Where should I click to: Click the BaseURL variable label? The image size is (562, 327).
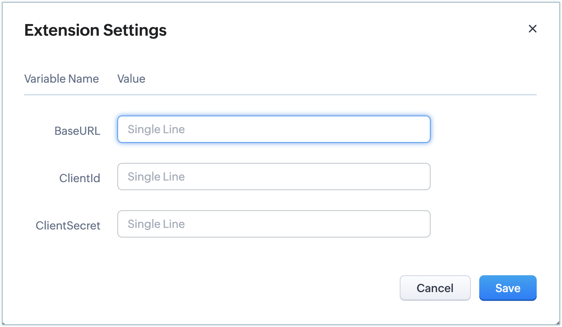tap(78, 131)
